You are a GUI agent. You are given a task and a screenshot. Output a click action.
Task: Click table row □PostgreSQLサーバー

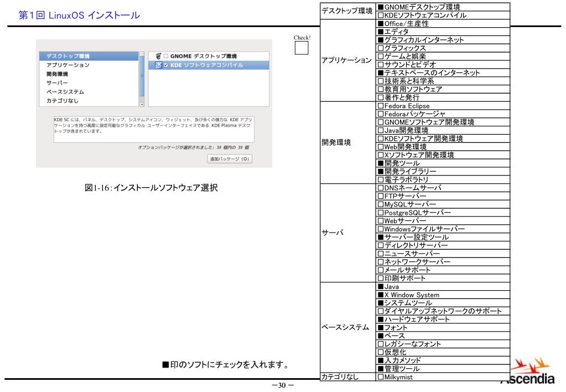(443, 213)
